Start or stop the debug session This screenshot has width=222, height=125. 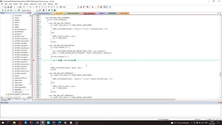[87, 7]
